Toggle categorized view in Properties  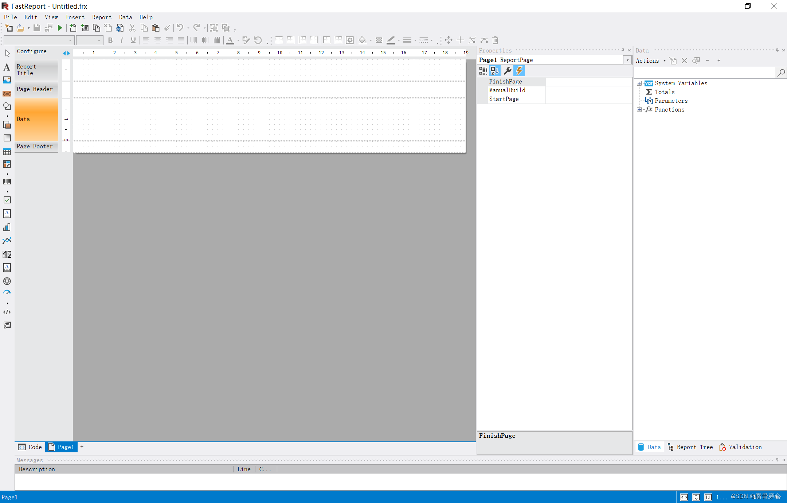point(483,71)
